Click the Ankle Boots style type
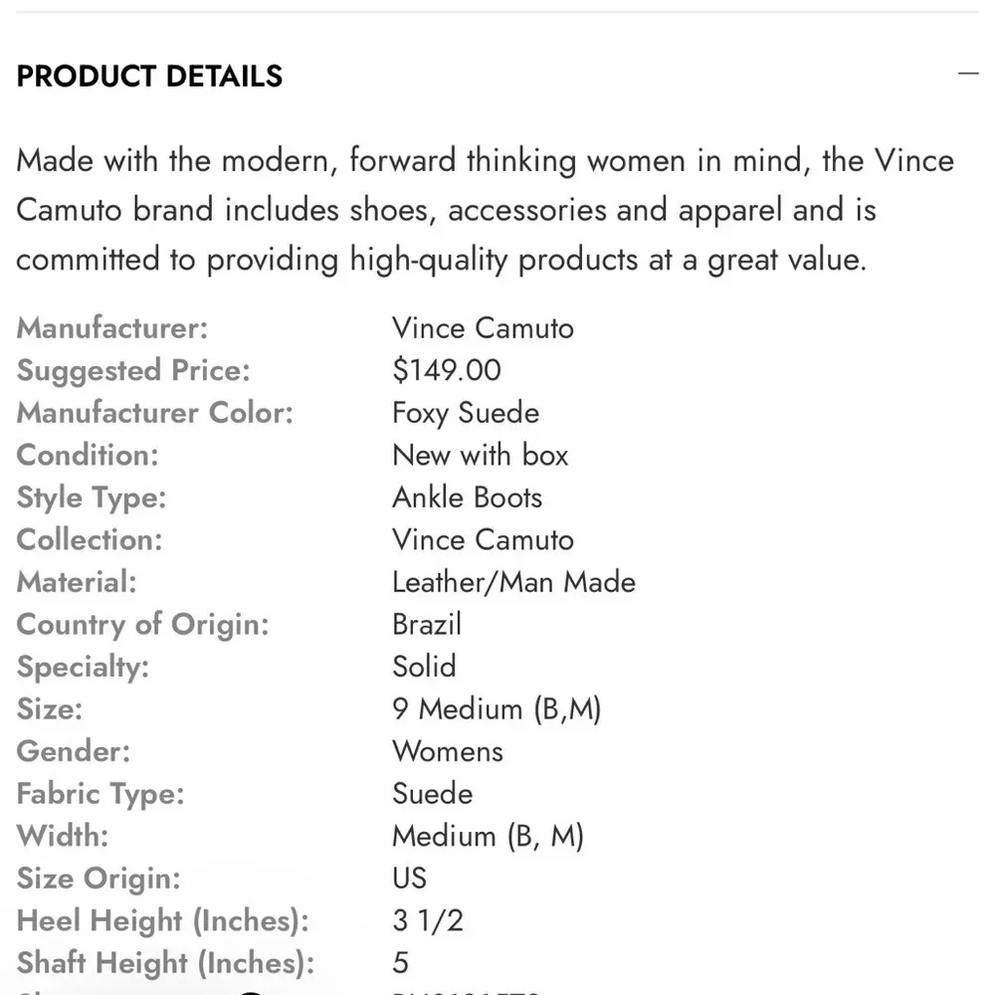995x995 pixels. click(467, 497)
